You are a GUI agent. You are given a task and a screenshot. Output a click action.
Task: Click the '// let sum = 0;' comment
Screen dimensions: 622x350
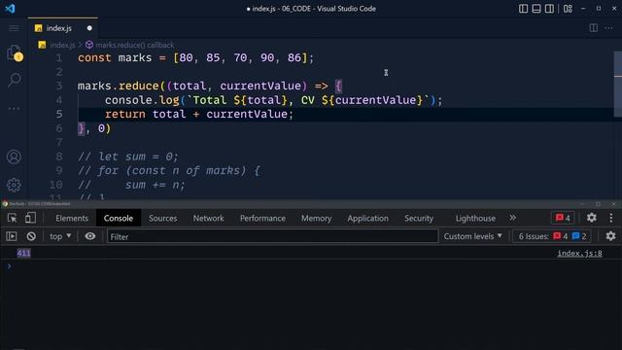128,157
